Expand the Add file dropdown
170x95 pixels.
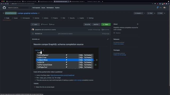(96, 25)
